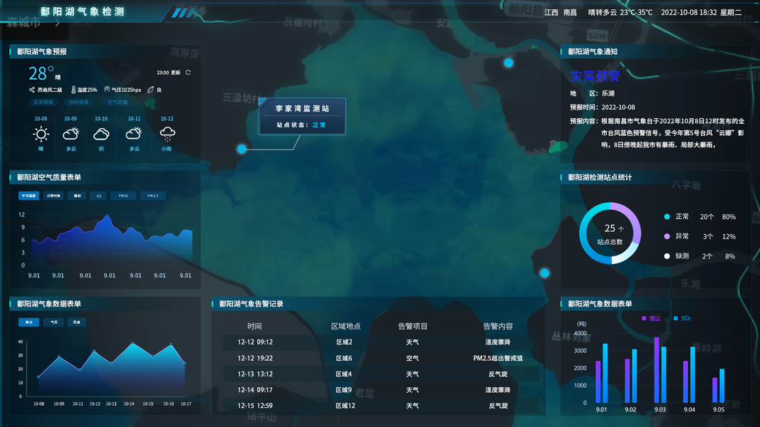The height and width of the screenshot is (427, 760).
Task: Click the wind icon next to 西南风二级
Action: coord(31,90)
